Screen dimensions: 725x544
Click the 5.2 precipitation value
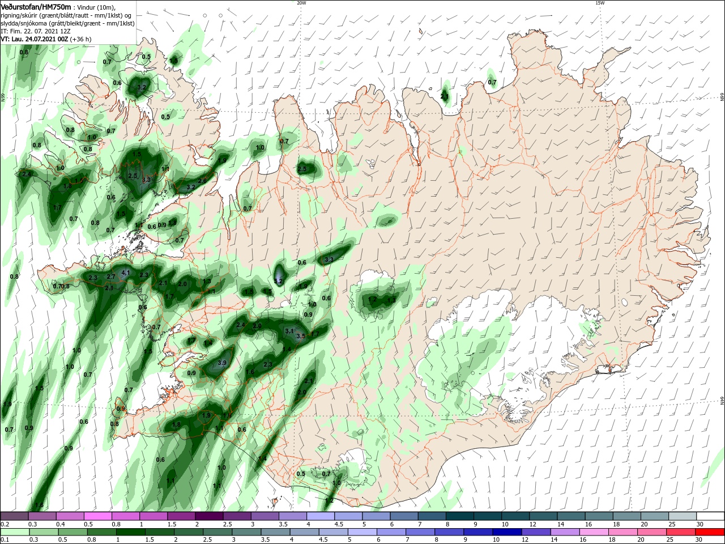278,281
